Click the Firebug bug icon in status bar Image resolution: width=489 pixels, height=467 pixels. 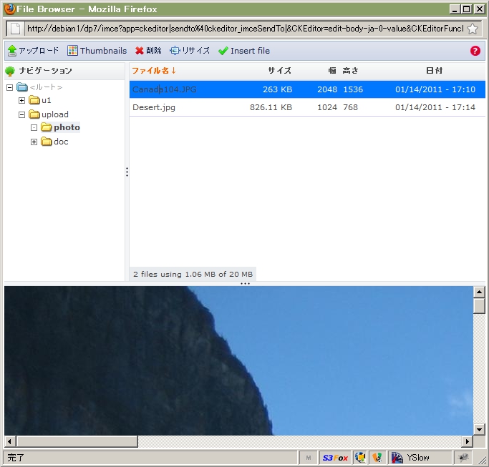463,458
